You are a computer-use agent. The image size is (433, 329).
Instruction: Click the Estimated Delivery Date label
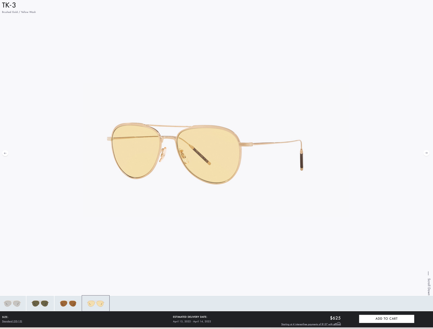pyautogui.click(x=190, y=317)
